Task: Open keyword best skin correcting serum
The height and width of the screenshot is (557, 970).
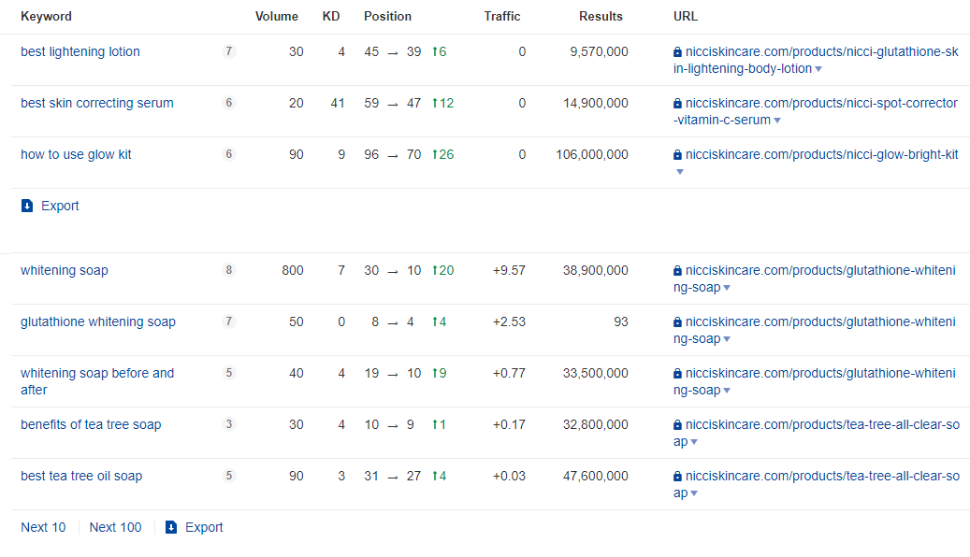Action: click(97, 103)
